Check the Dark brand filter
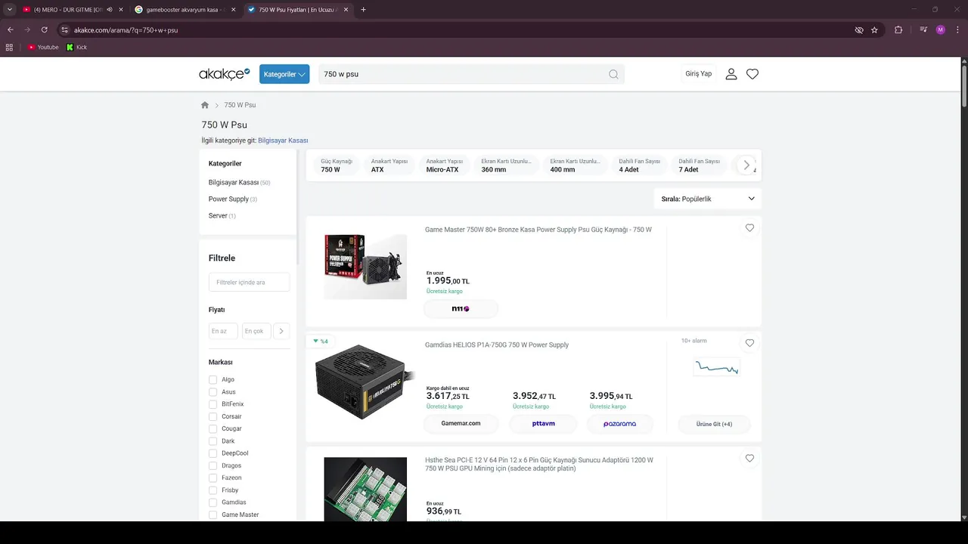 tap(213, 441)
